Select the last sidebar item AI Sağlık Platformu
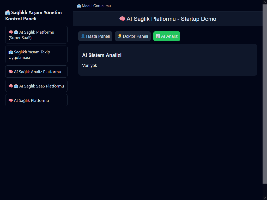 (36, 100)
